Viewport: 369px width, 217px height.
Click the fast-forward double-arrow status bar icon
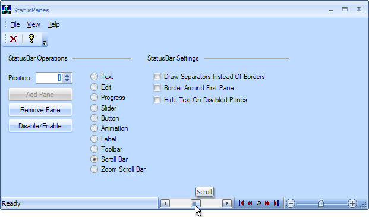tap(267, 203)
